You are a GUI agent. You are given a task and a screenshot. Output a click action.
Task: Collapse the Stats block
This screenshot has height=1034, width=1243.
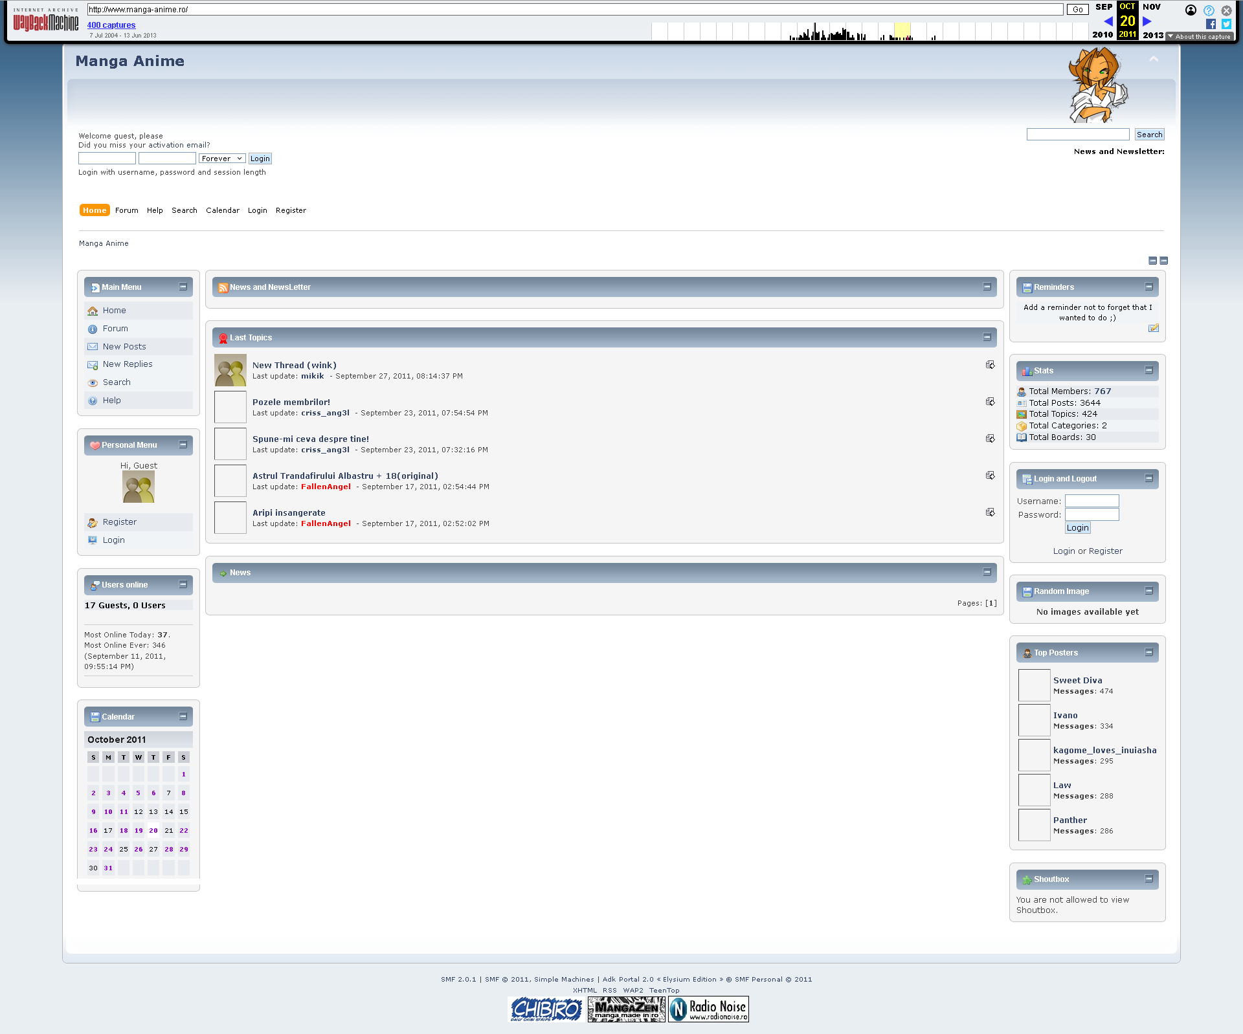click(x=1148, y=370)
